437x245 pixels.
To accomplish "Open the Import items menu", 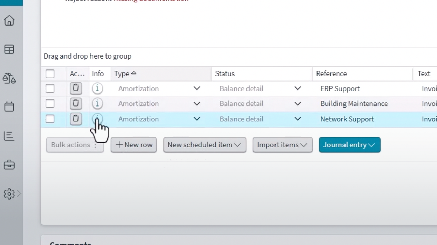I will [282, 145].
